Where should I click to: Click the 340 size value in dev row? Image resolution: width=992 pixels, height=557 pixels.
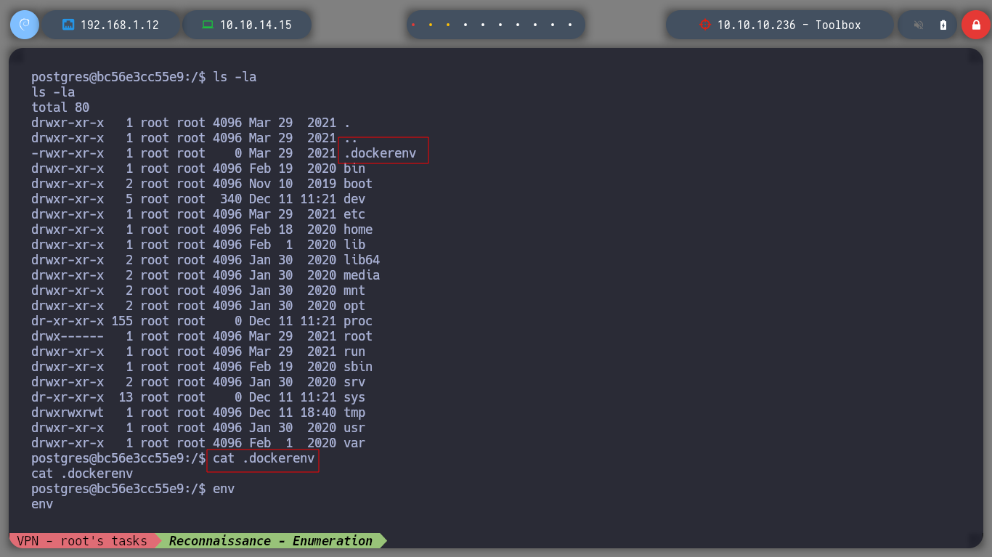(x=231, y=199)
